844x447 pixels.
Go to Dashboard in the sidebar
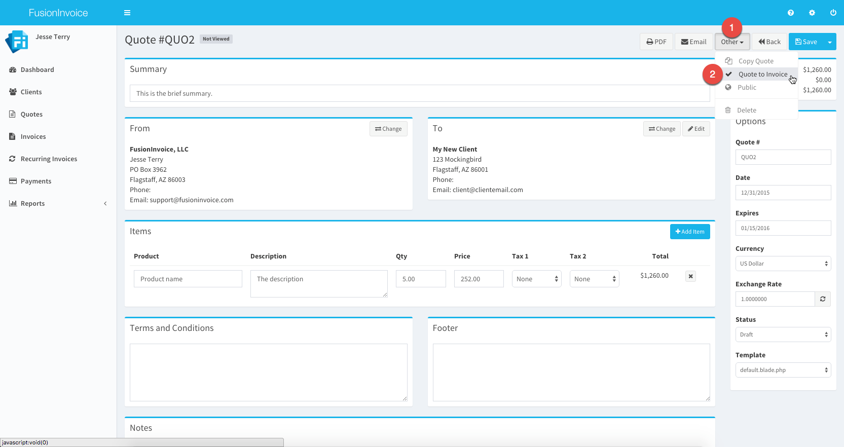[38, 69]
